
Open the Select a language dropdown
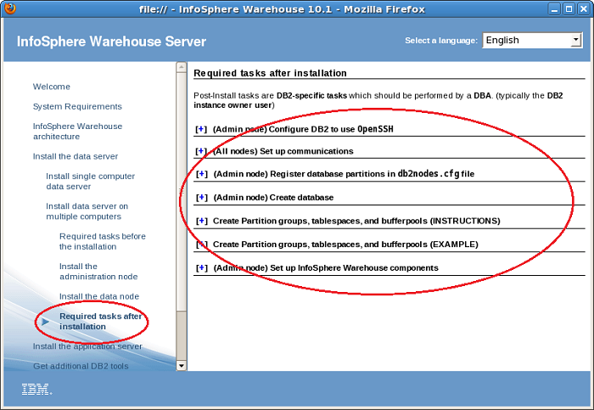[532, 40]
